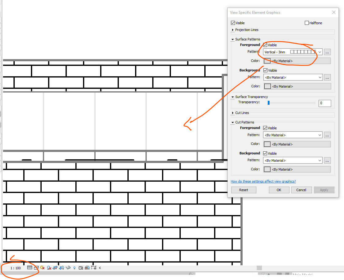
Task: Change the view detail level
Action: click(x=30, y=267)
